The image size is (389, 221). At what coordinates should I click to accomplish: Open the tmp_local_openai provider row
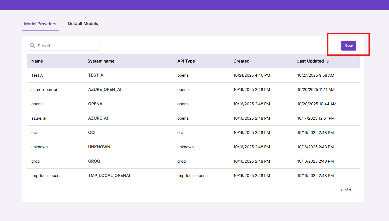coord(47,176)
